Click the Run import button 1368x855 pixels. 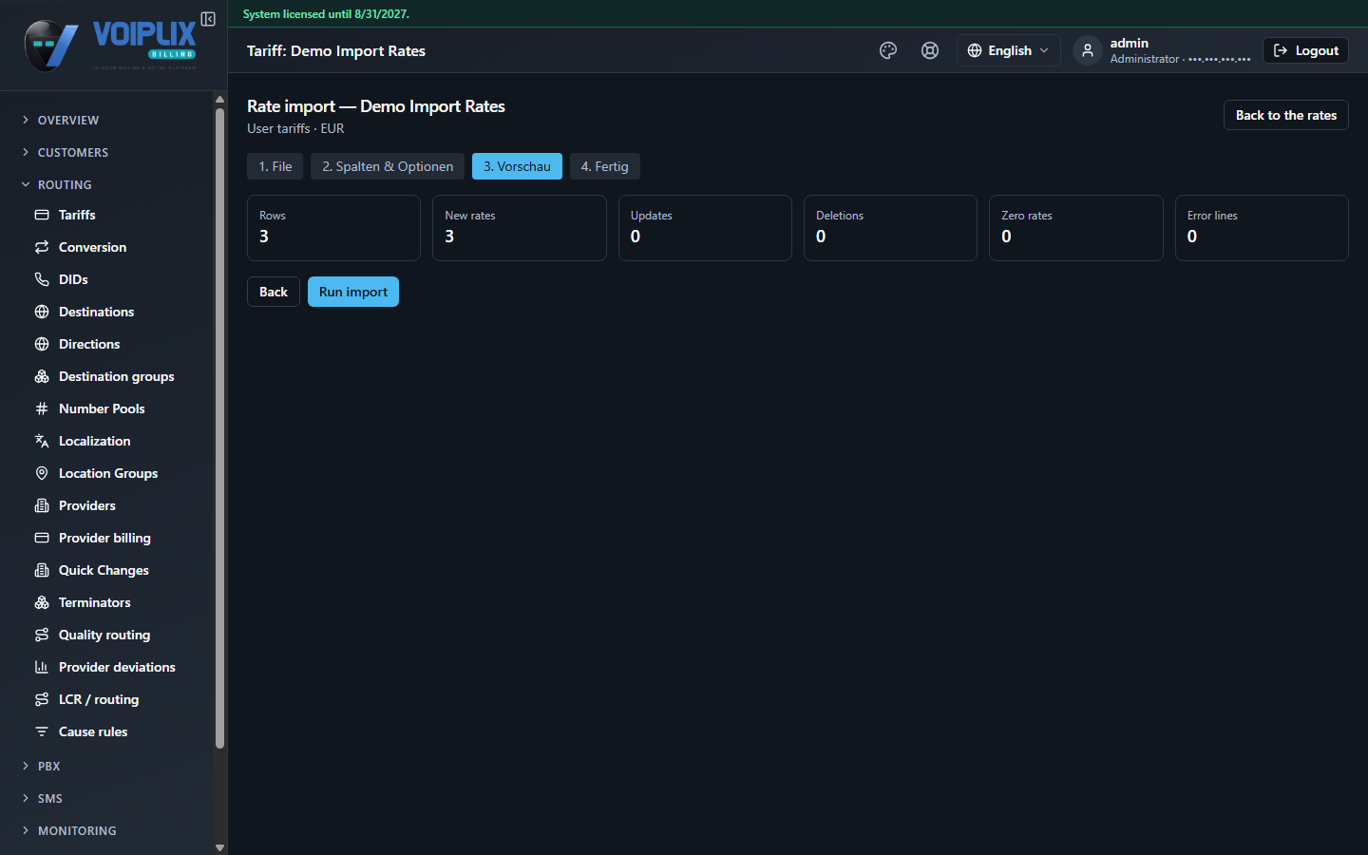coord(353,292)
